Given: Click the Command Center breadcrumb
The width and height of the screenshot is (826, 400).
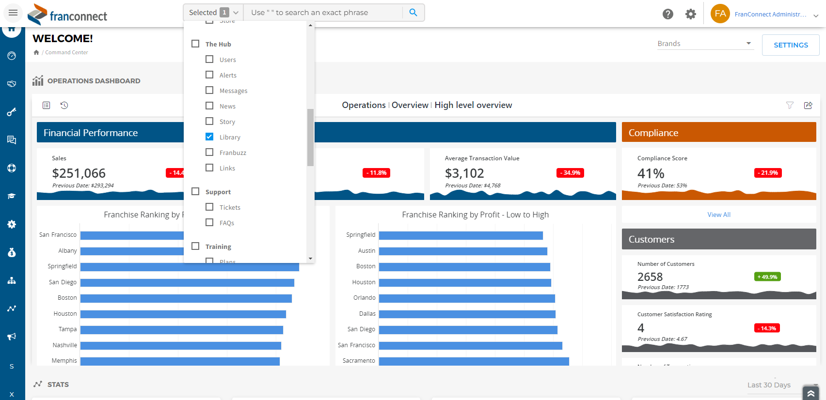Looking at the screenshot, I should point(66,52).
